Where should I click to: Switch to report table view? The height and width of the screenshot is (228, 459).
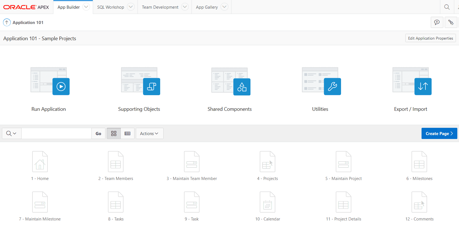(127, 133)
